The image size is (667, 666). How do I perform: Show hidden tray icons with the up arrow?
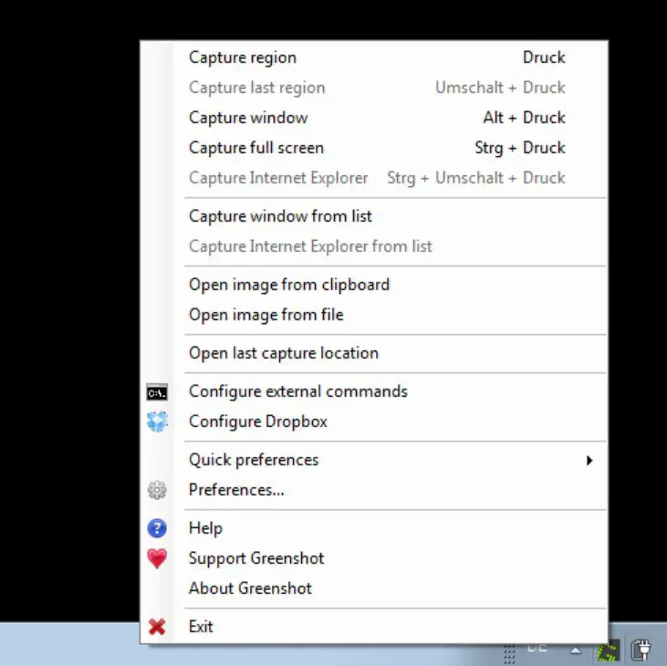pyautogui.click(x=575, y=650)
